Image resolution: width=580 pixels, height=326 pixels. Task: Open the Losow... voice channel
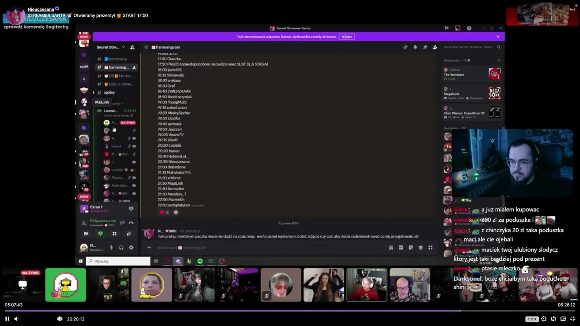[116, 110]
